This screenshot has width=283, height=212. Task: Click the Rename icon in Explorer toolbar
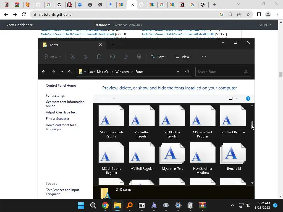[112, 57]
